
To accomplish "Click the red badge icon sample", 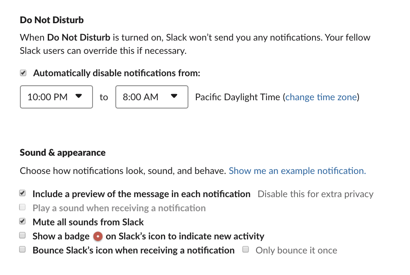I will pyautogui.click(x=98, y=236).
